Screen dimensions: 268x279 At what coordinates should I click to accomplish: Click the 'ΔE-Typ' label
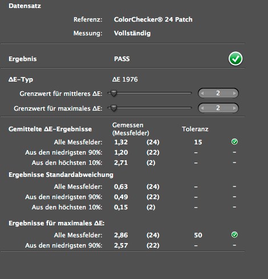(x=21, y=79)
